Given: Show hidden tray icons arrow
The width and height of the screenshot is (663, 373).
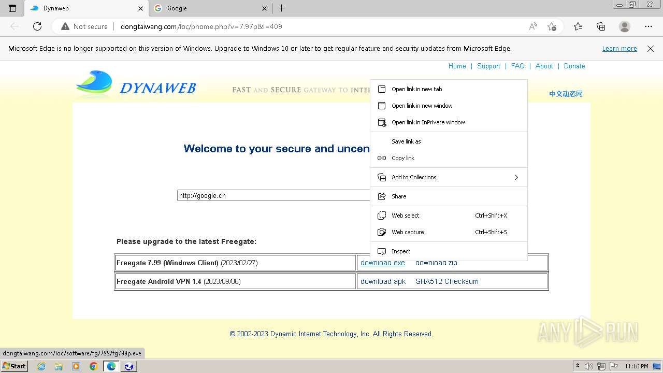Looking at the screenshot, I should click(578, 366).
